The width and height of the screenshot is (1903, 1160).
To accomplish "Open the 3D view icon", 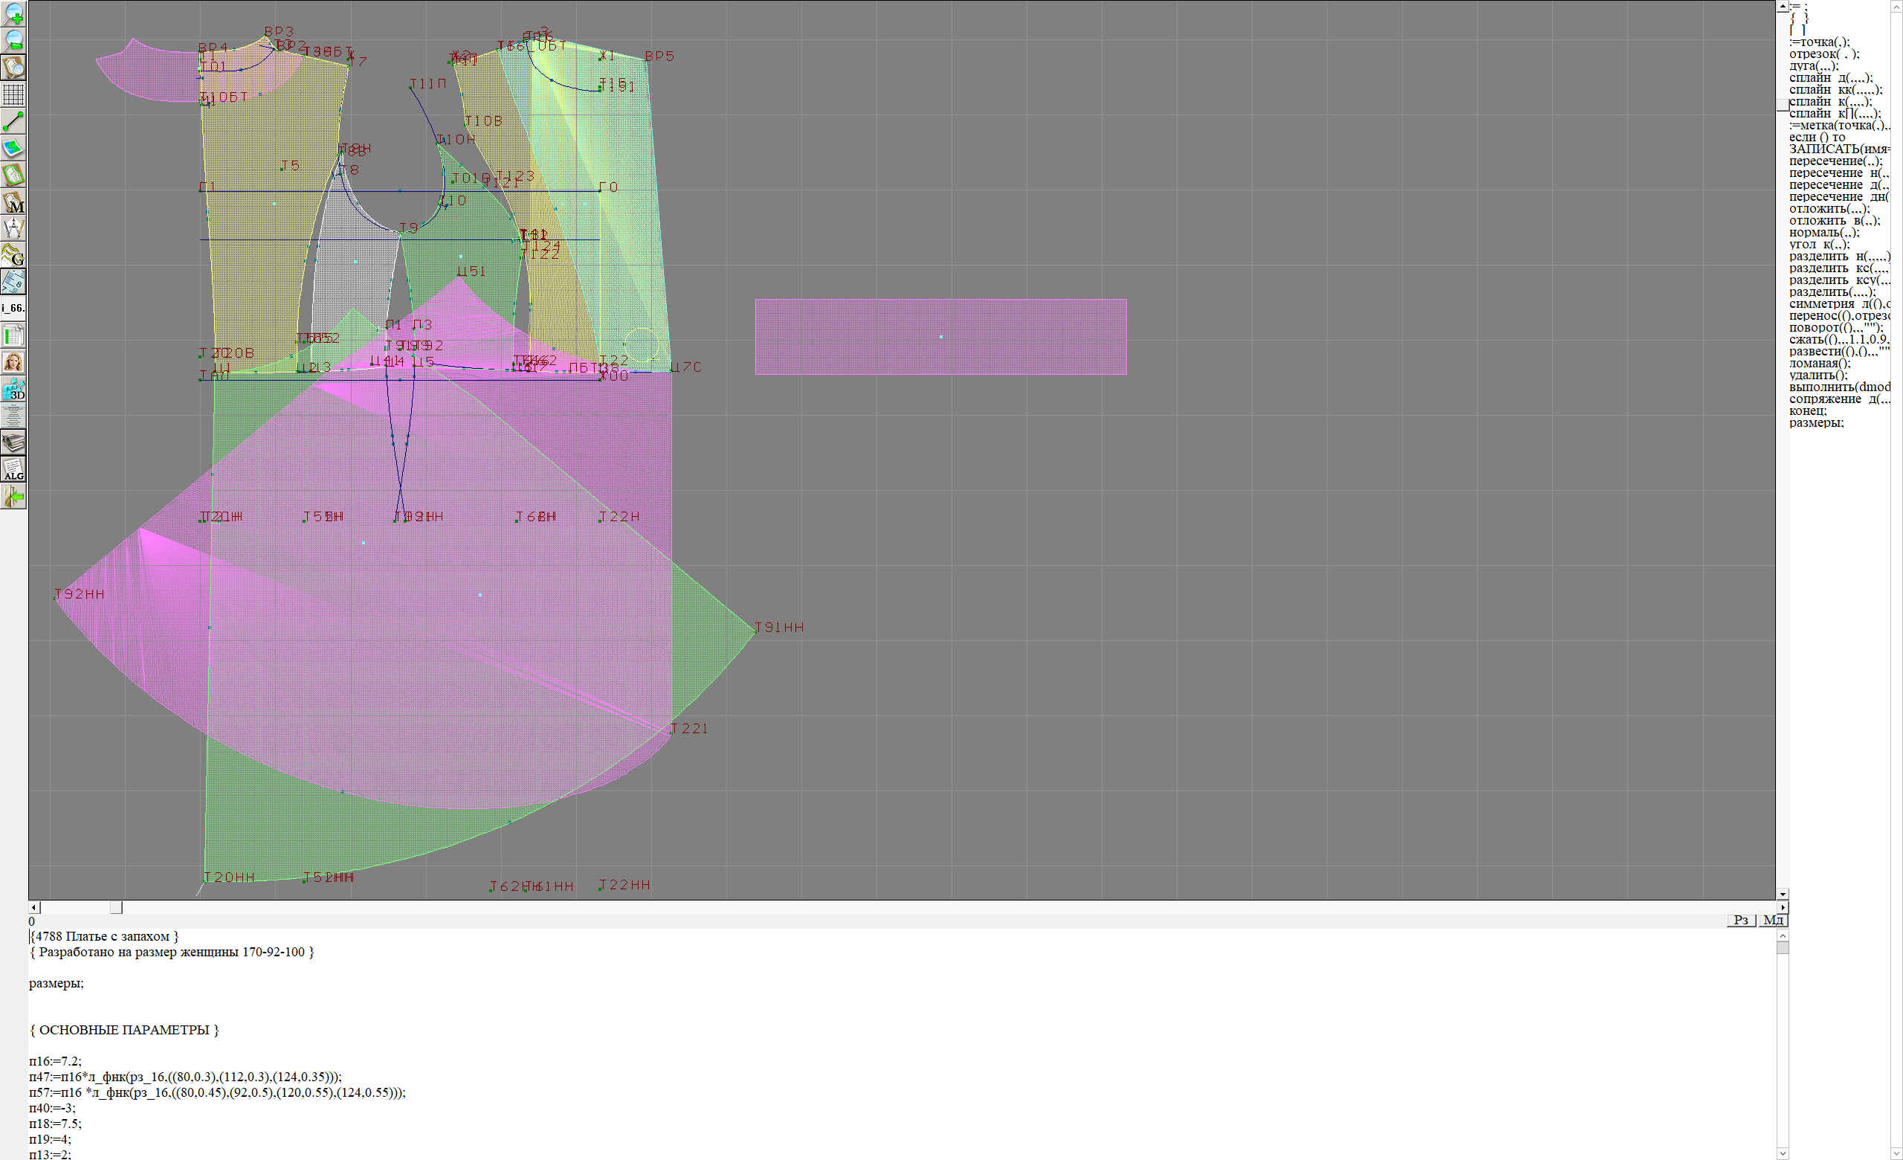I will tap(14, 389).
